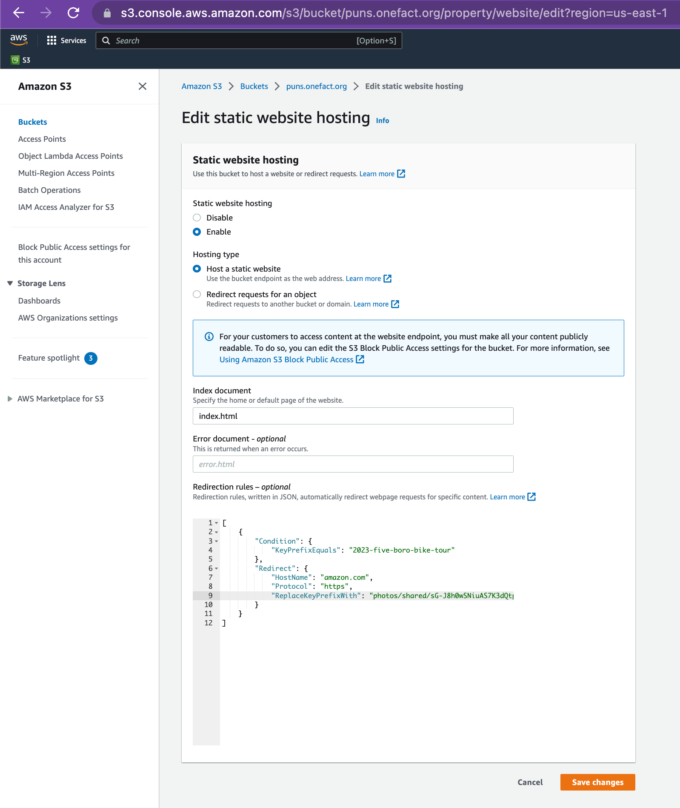The height and width of the screenshot is (808, 680).
Task: Click Buckets breadcrumb link
Action: point(254,86)
